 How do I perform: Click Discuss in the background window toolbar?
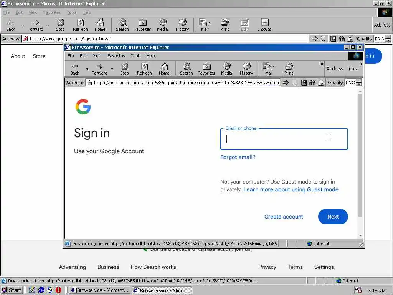click(x=264, y=25)
